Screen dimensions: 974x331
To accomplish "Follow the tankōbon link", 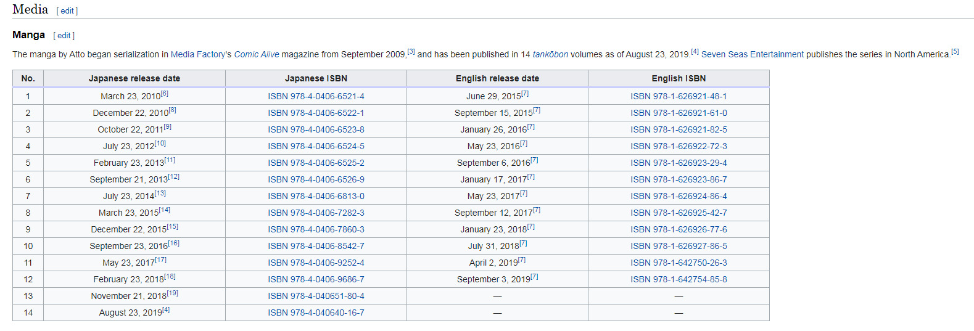I will pyautogui.click(x=550, y=55).
